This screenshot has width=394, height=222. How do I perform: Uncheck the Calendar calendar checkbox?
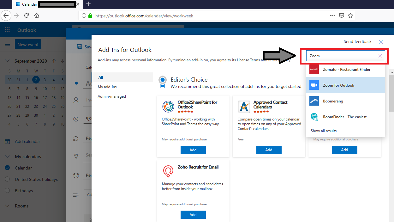(x=7, y=168)
